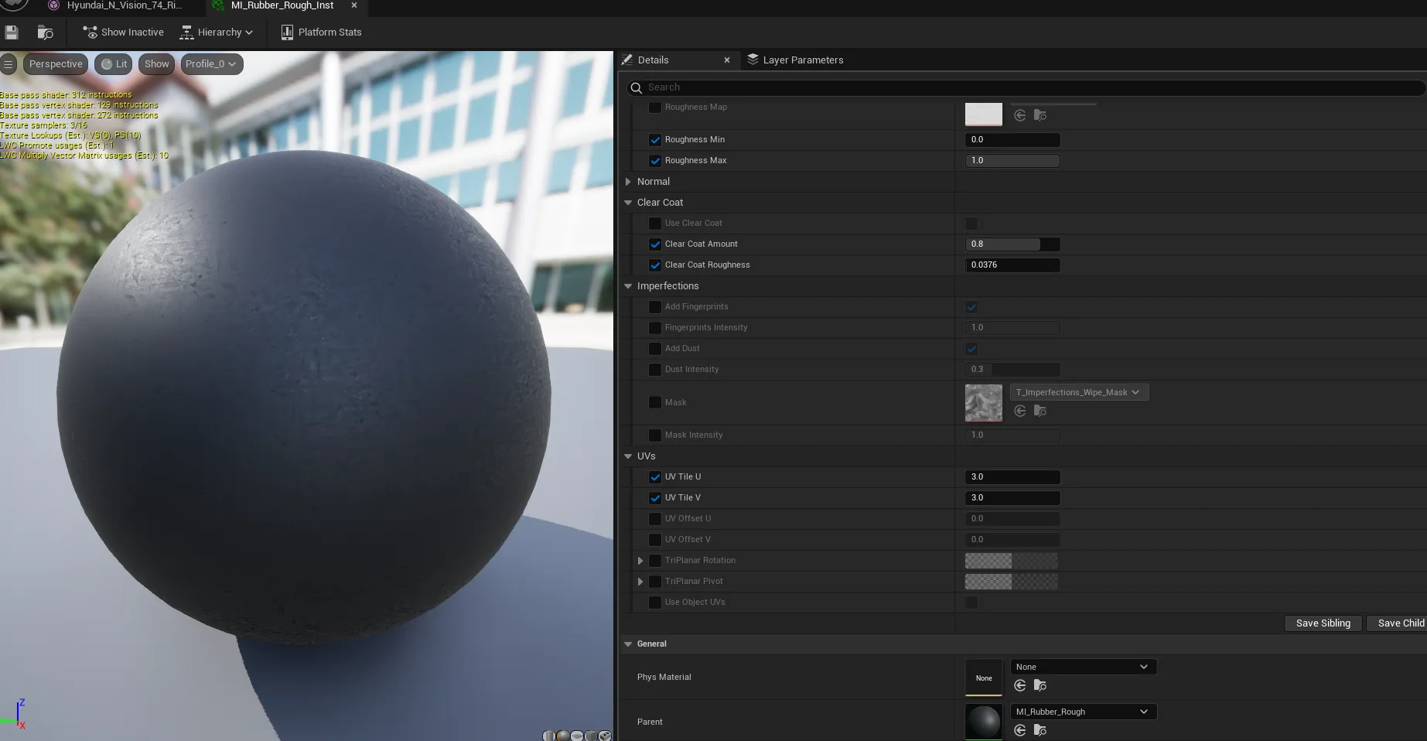Enable Fingerprints Intensity override checkbox
The image size is (1427, 741).
point(655,328)
